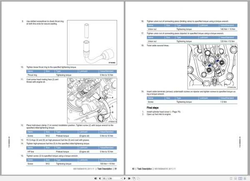This screenshot has width=250, height=181.
Task: Open the page number dropdown arrow
Action: tap(121, 178)
